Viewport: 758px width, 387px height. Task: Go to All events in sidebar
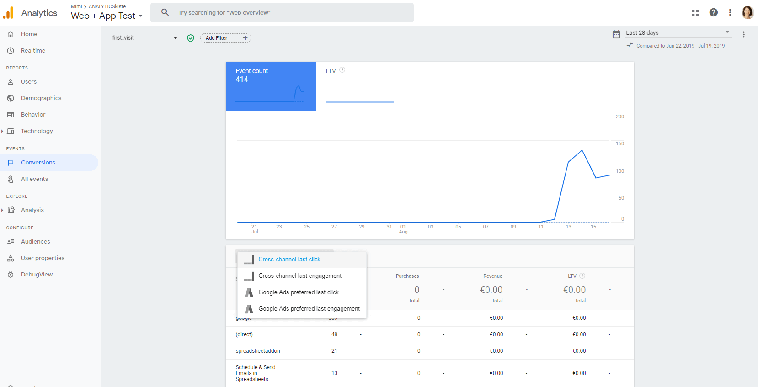coord(34,179)
